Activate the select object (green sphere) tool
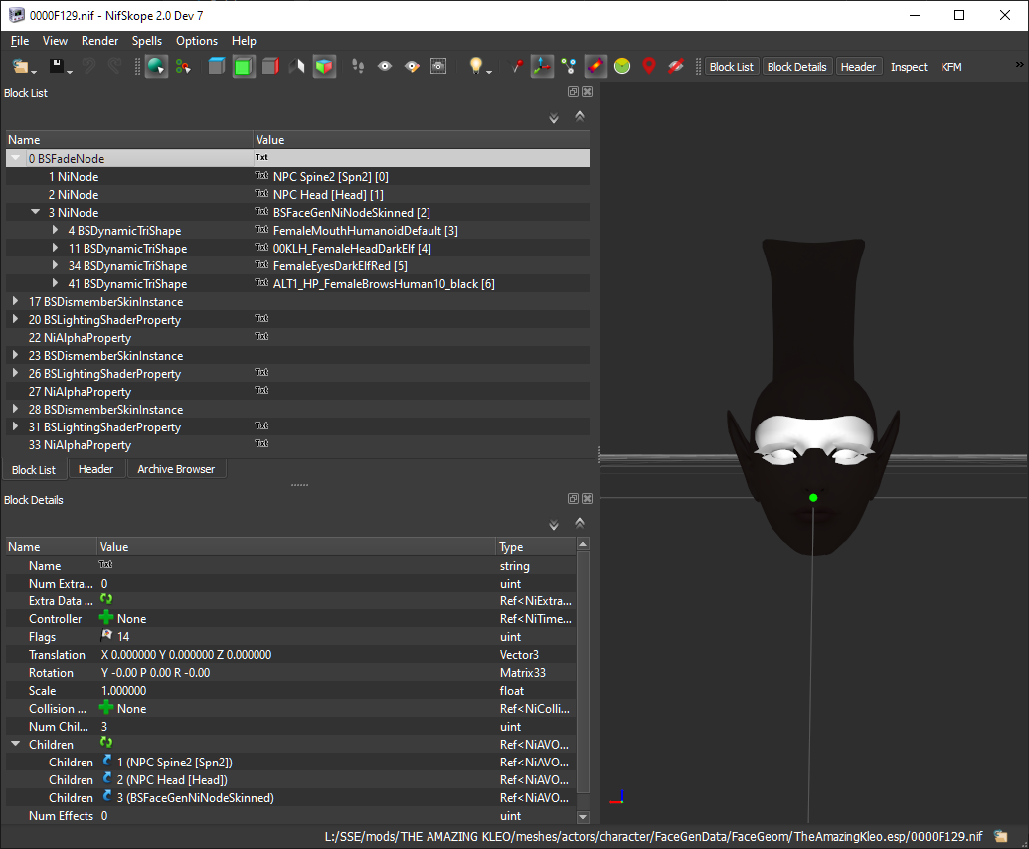 (156, 67)
